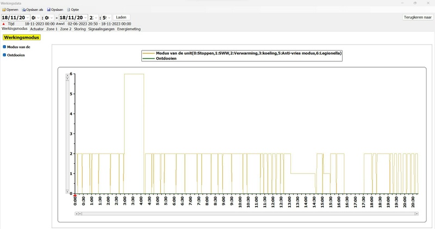
Task: Click the horizontal scrollbar track under the chart
Action: [x=248, y=213]
